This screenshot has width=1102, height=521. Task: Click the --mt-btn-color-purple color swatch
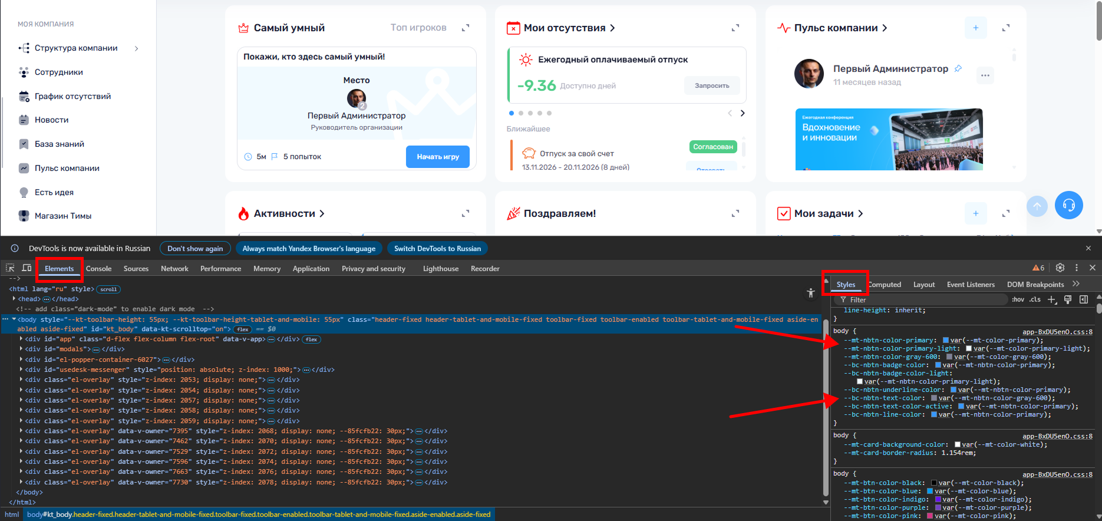click(938, 507)
